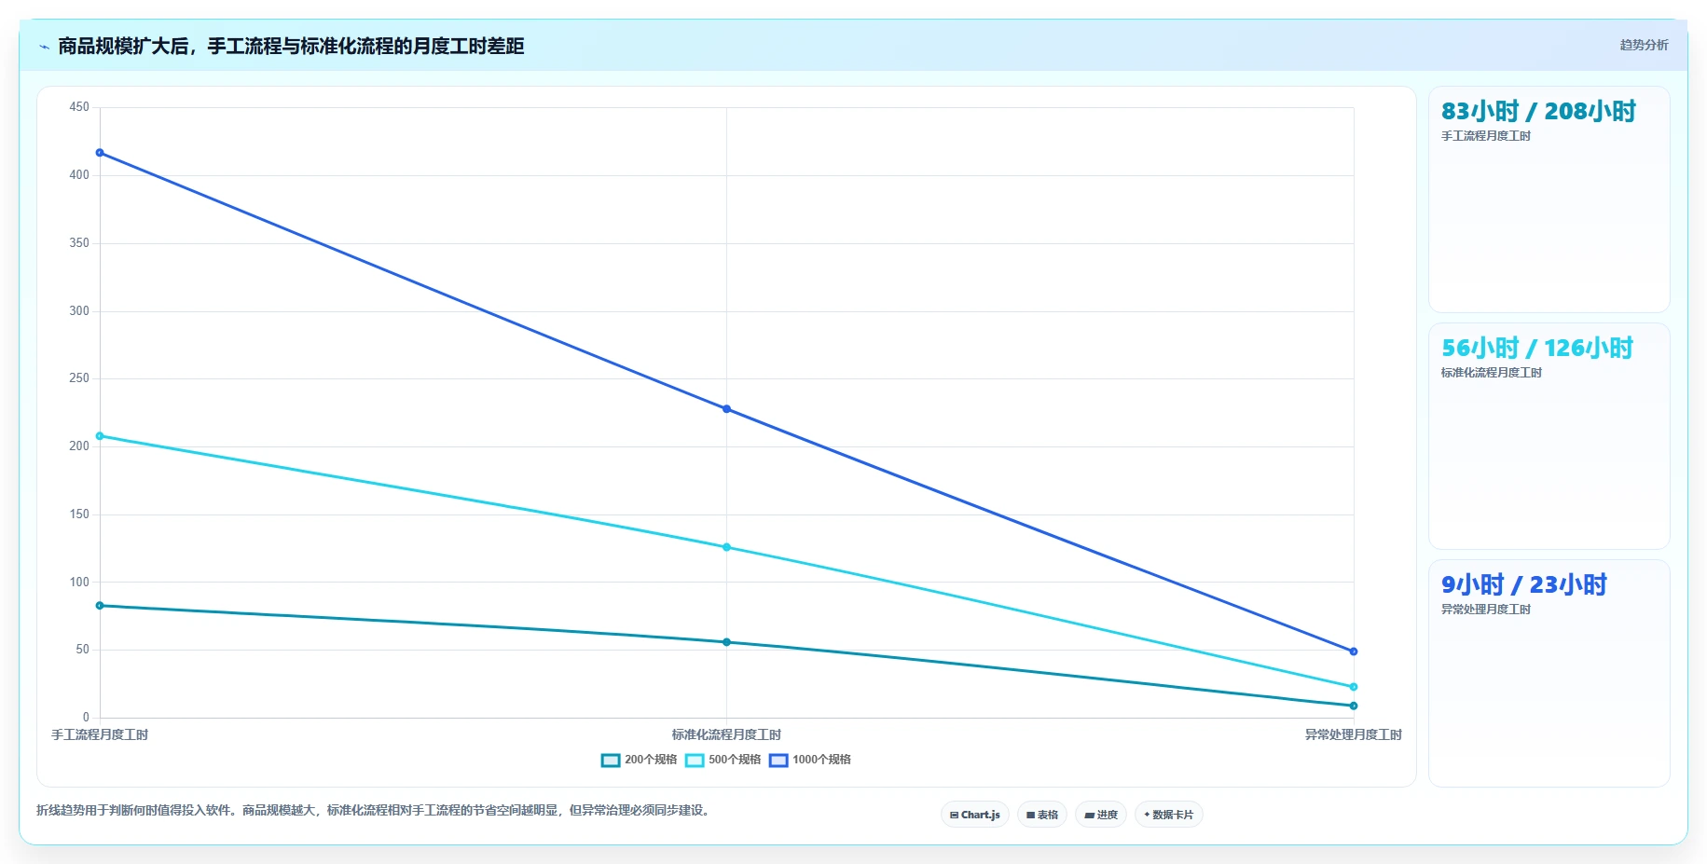Click the y-axis tick 250
The width and height of the screenshot is (1707, 864).
tap(79, 378)
